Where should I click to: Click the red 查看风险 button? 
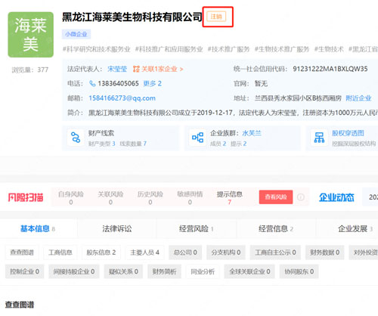(x=276, y=197)
